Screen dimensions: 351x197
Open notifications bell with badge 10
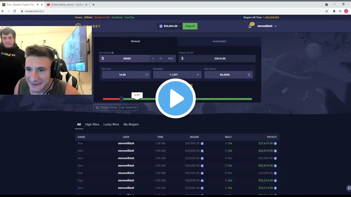point(250,26)
